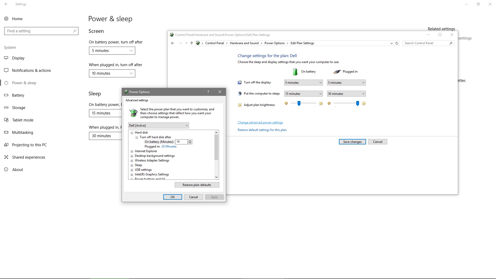Click Hardware and Sound breadcrumb
Screen dimensions: 496x279
click(244, 43)
